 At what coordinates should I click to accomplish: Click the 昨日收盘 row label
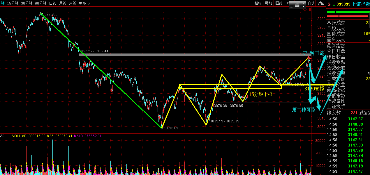pyautogui.click(x=336, y=57)
